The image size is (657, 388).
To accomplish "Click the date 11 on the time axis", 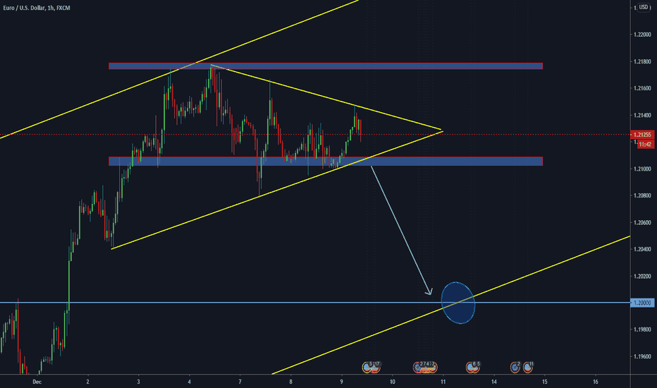I will point(443,382).
